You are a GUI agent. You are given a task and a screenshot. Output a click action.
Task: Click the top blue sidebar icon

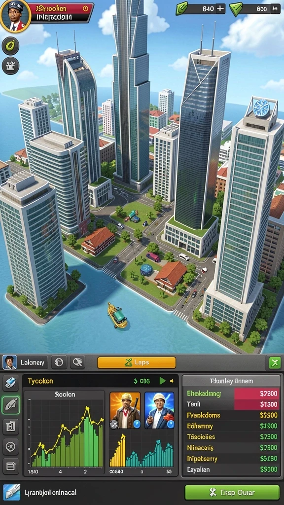(11, 383)
